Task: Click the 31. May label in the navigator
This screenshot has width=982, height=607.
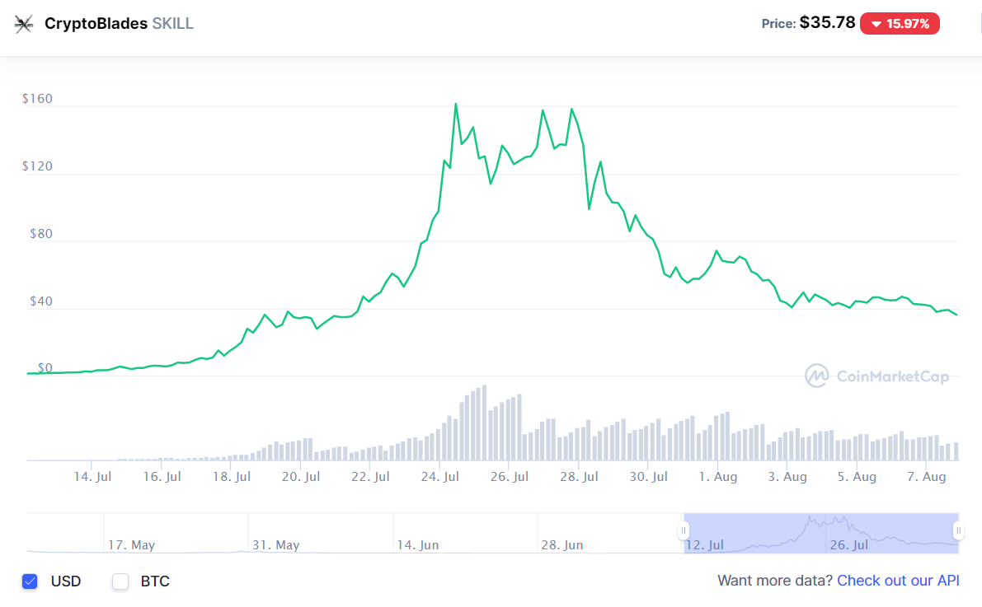Action: pyautogui.click(x=276, y=545)
